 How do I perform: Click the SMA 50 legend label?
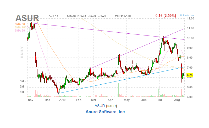click(x=20, y=24)
